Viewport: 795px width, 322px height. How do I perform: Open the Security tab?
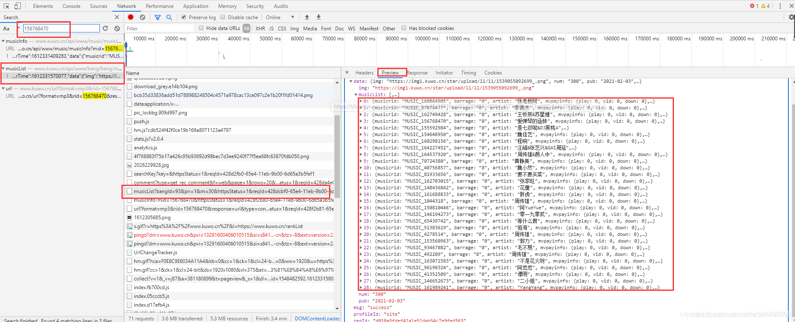point(255,6)
